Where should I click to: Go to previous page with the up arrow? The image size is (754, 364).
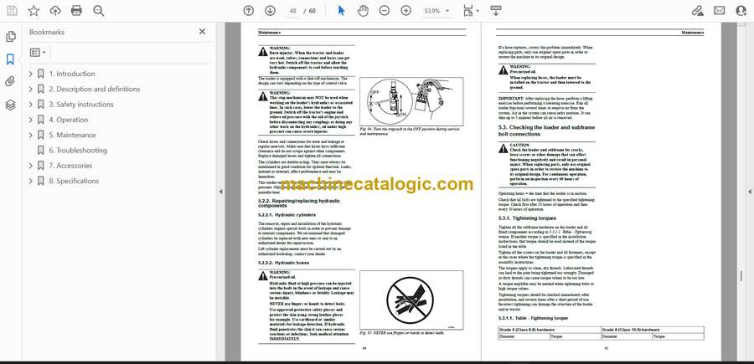(x=248, y=11)
